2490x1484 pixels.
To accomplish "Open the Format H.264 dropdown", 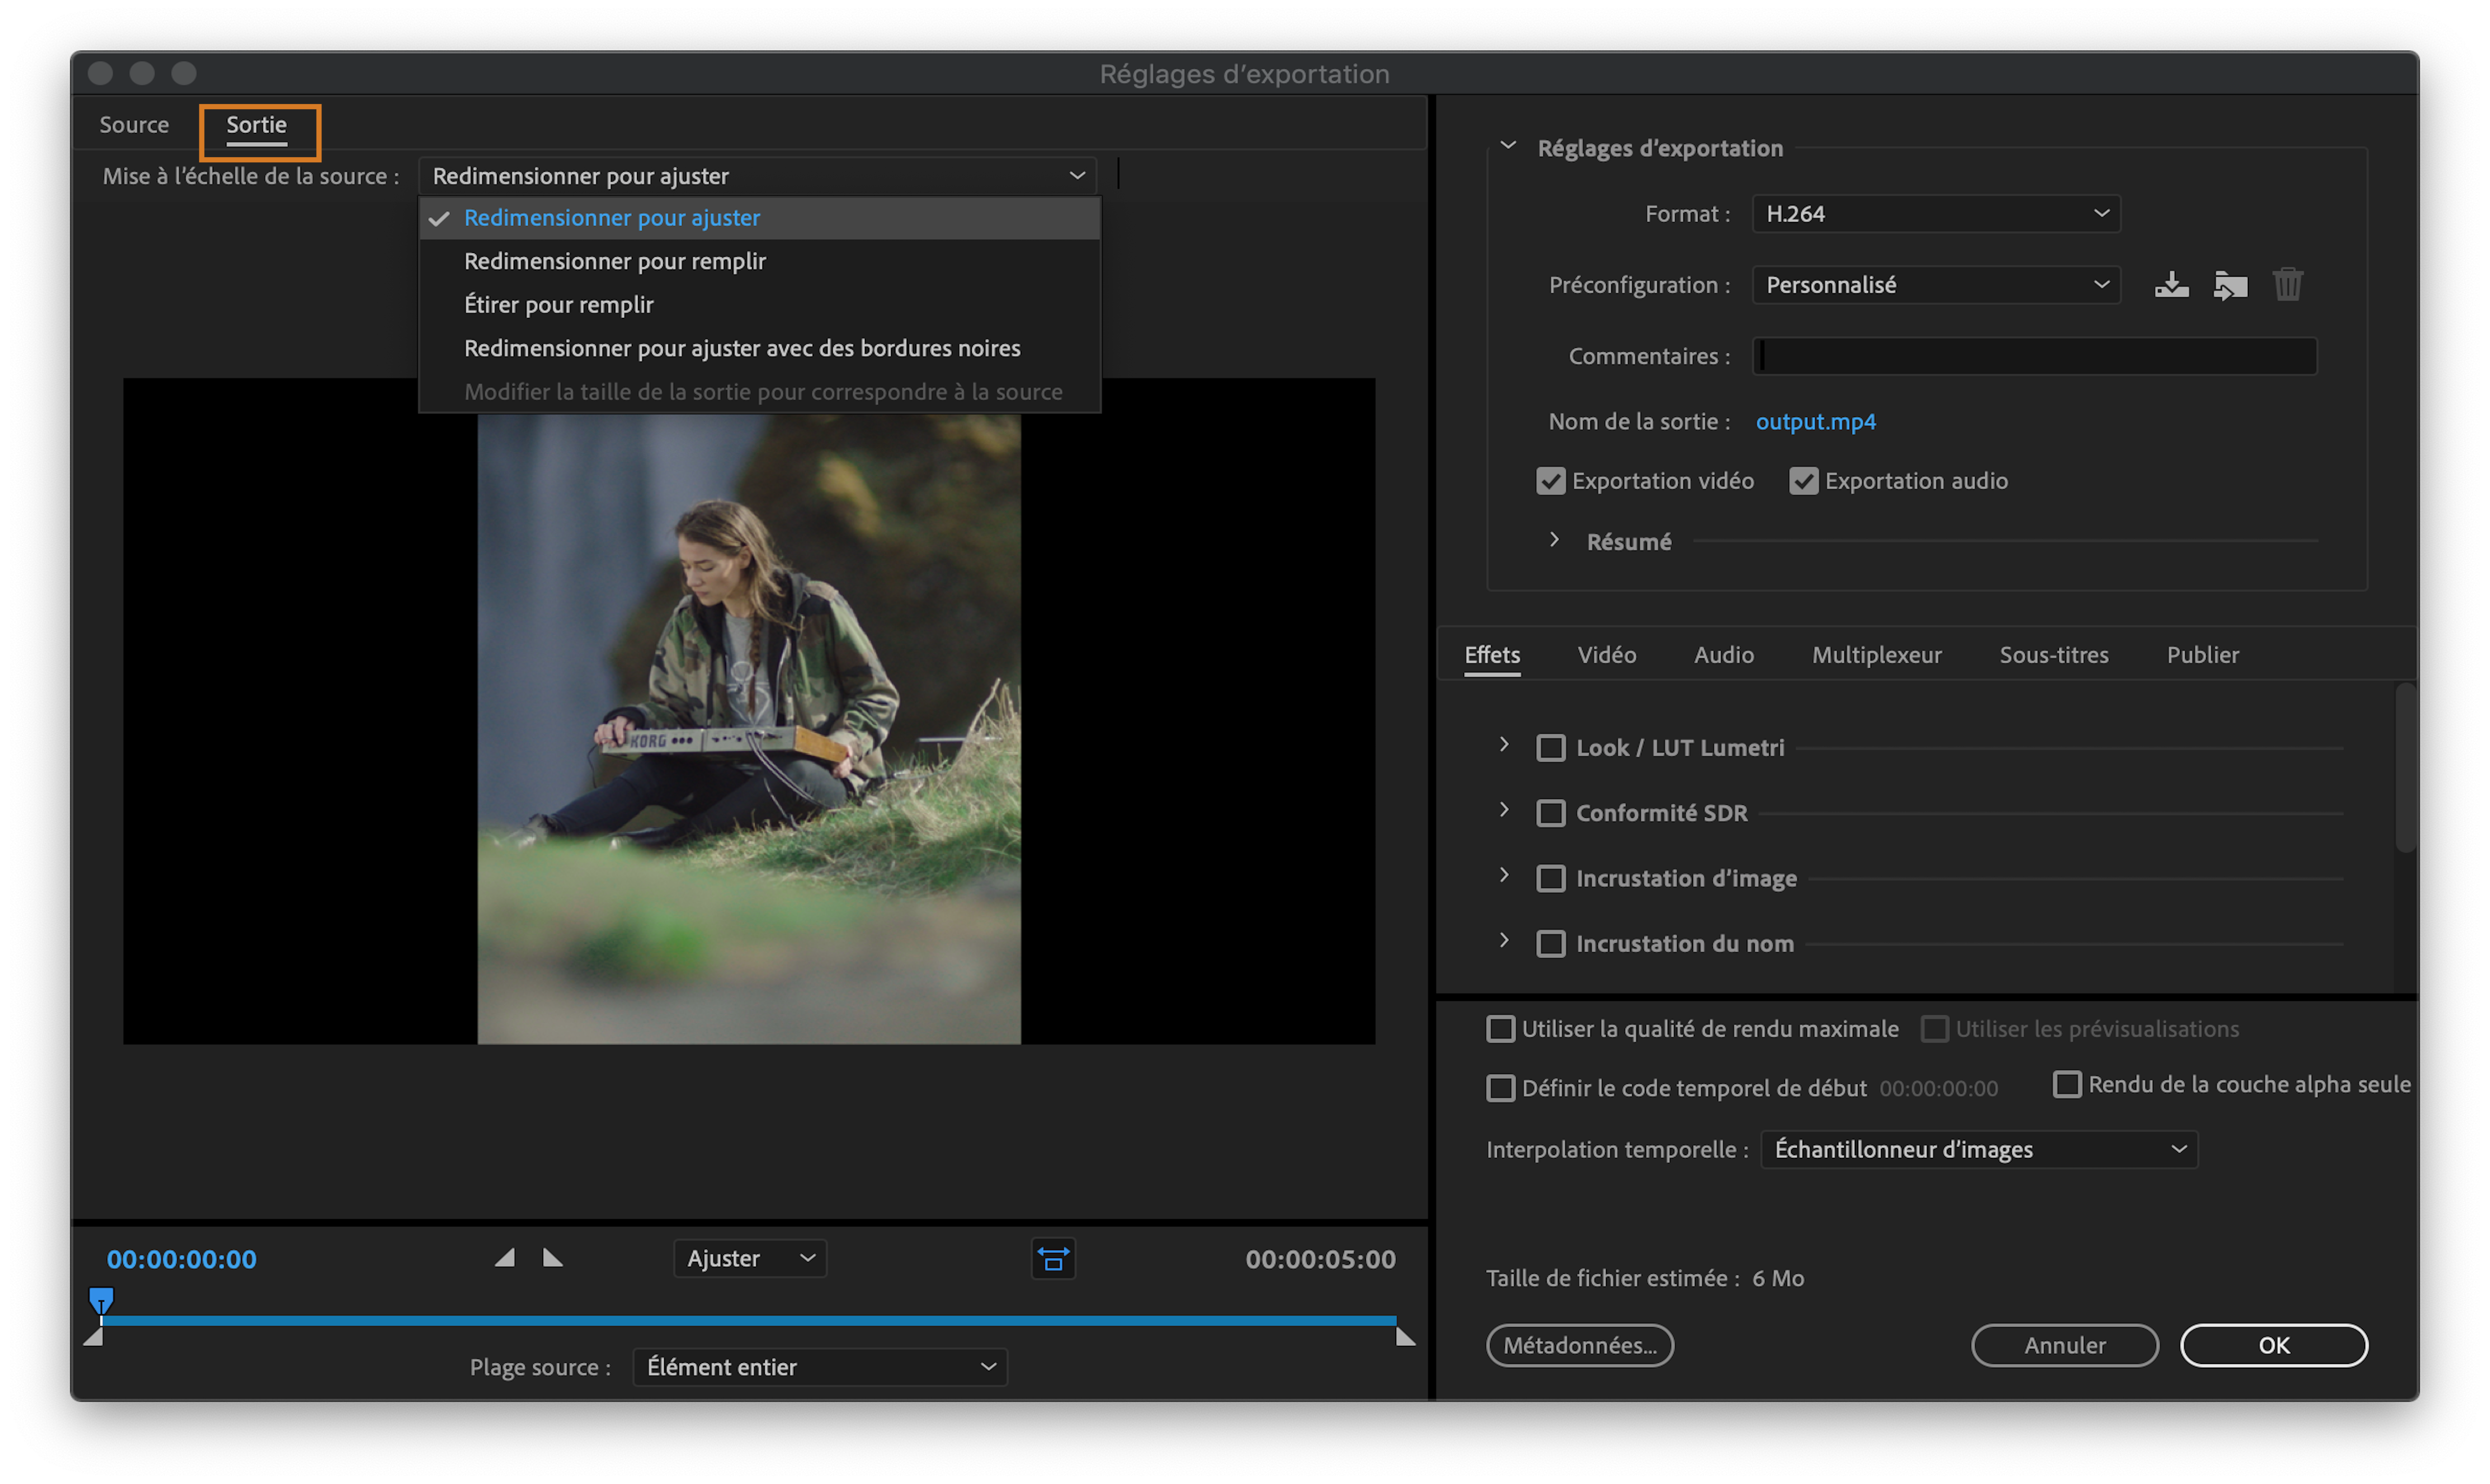I will tap(1936, 214).
